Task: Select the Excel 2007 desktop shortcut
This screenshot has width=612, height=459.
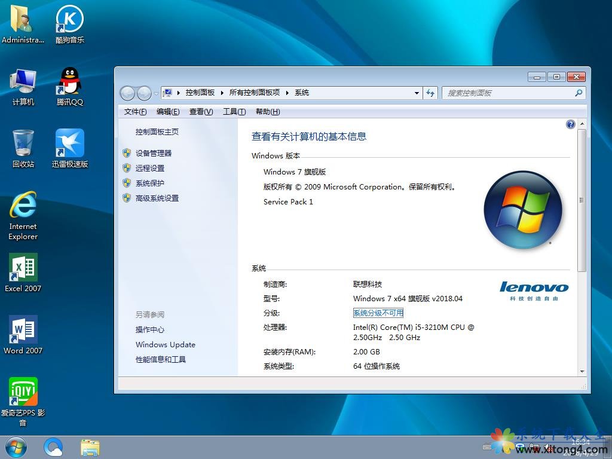Action: [x=23, y=273]
